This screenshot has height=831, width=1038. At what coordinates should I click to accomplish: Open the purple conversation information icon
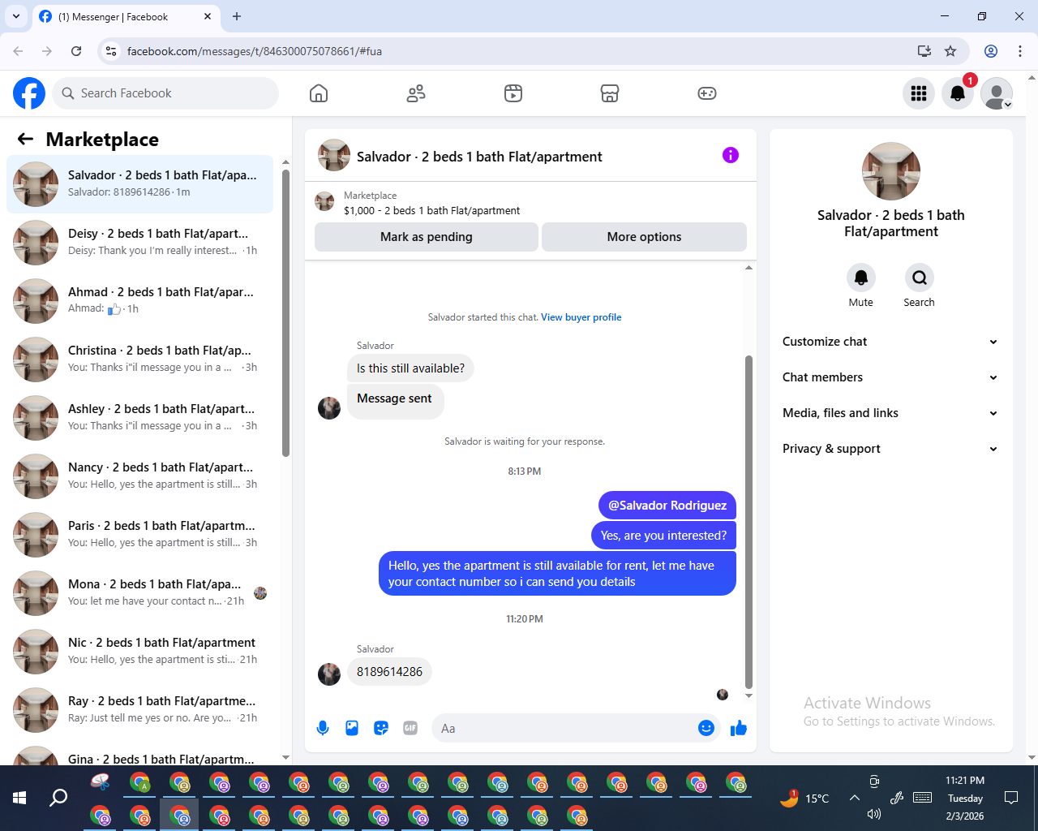(x=731, y=155)
